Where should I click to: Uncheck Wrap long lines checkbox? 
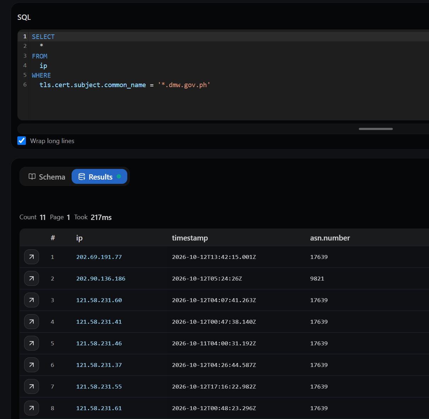tap(22, 141)
